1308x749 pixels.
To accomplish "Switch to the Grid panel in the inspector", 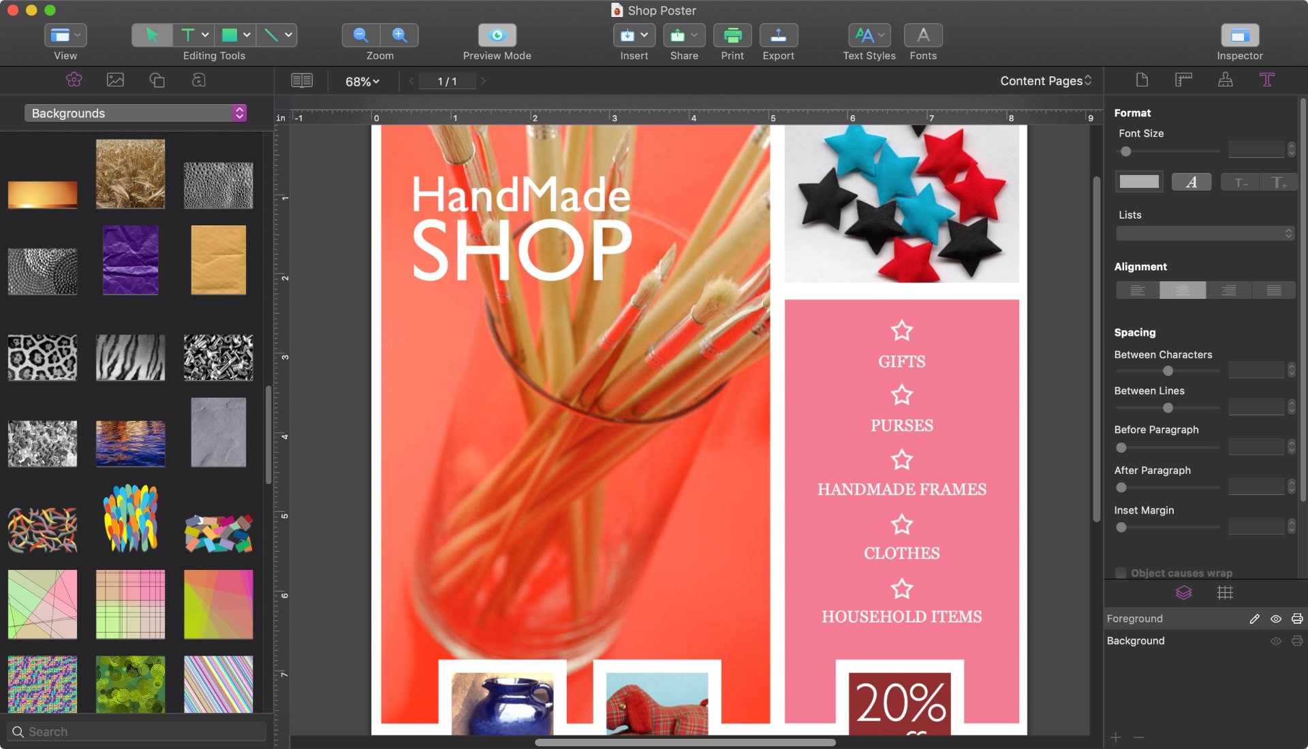I will (x=1226, y=593).
